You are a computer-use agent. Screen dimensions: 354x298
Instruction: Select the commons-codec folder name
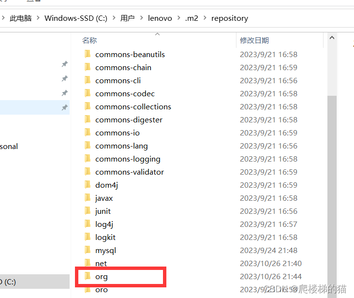point(125,94)
